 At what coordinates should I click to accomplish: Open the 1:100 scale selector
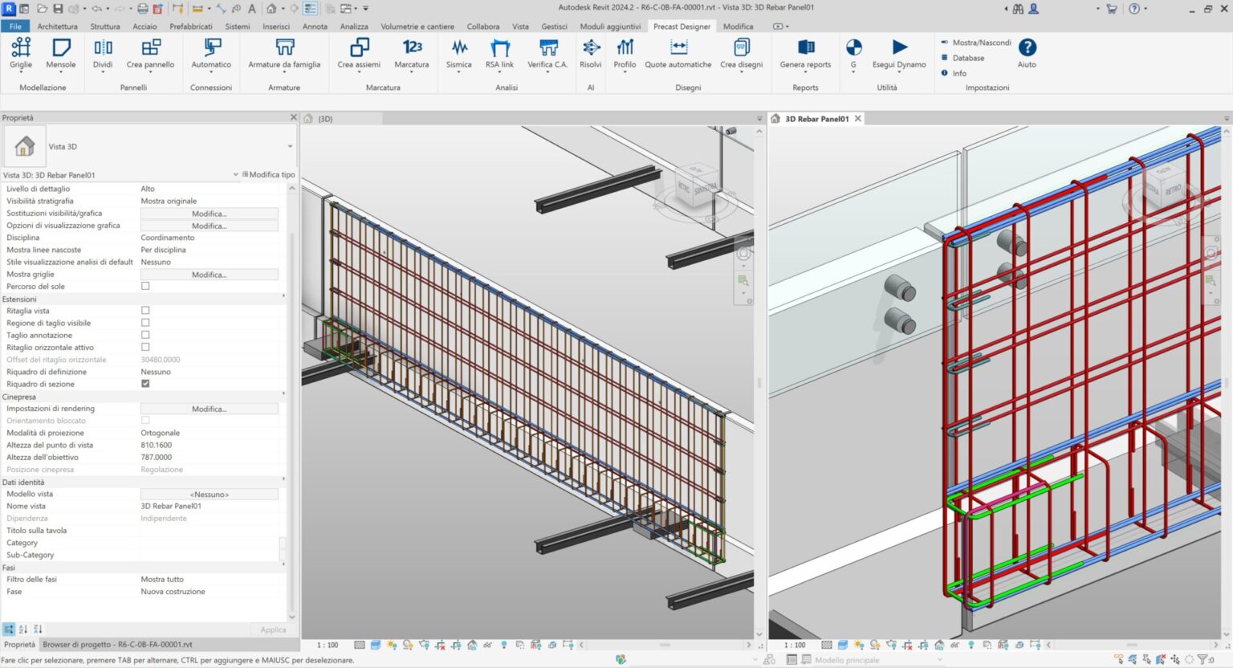[x=327, y=644]
